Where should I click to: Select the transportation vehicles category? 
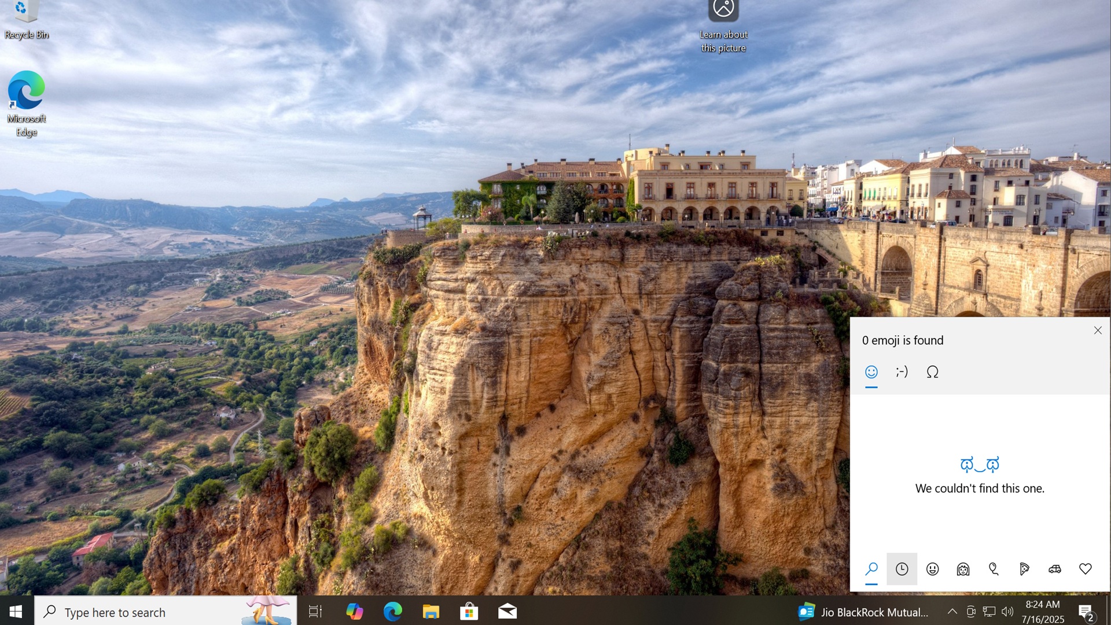[1055, 569]
